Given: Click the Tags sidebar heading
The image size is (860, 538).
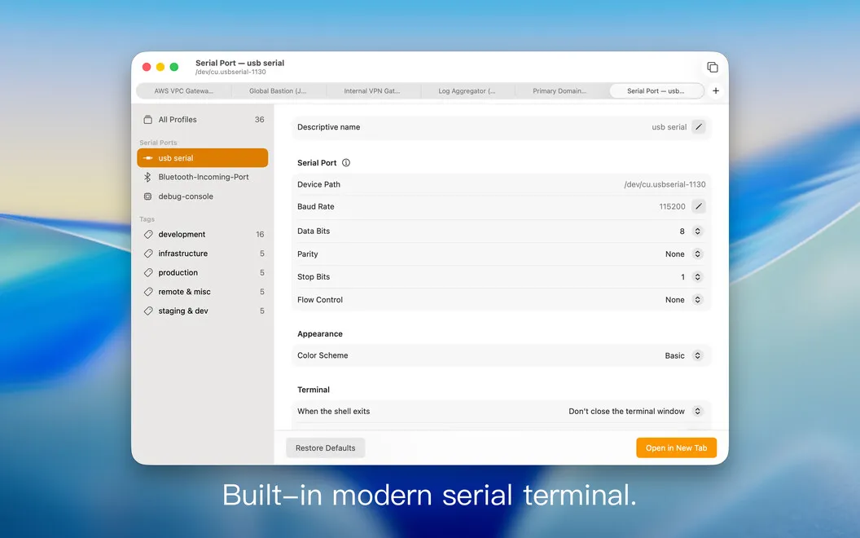Looking at the screenshot, I should pyautogui.click(x=147, y=219).
